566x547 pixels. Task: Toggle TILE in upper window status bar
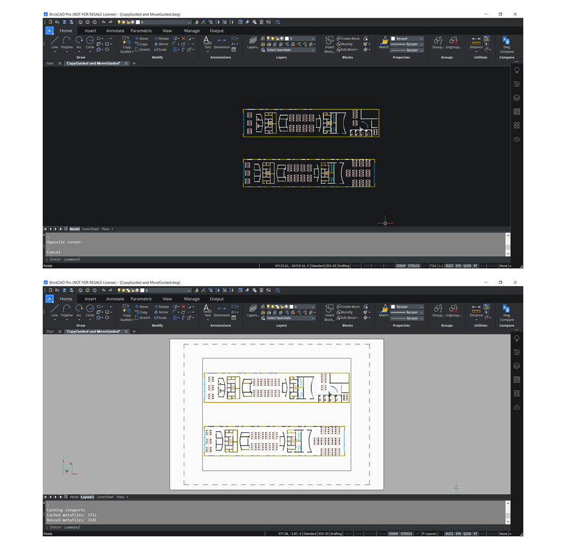433,266
